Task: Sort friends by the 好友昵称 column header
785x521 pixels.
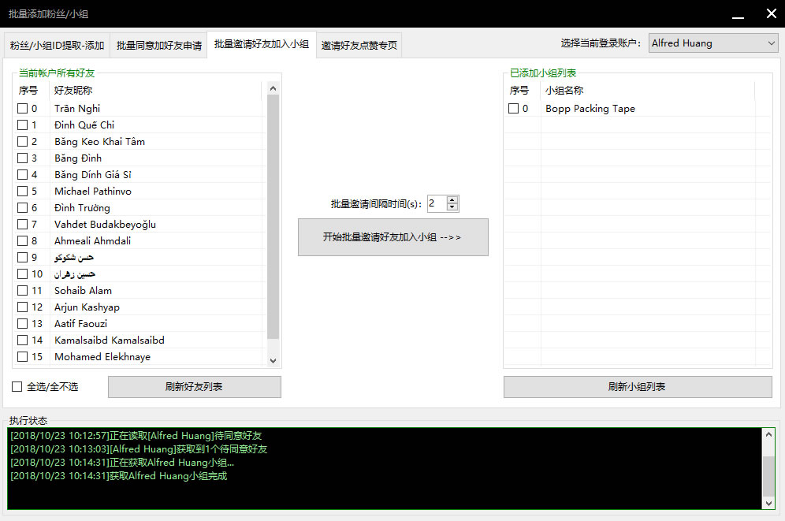Action: [x=154, y=91]
